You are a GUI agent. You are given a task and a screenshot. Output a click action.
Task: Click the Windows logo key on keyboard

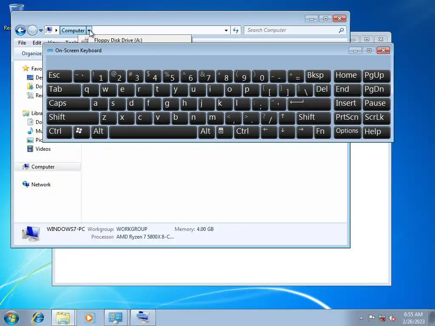coord(82,132)
